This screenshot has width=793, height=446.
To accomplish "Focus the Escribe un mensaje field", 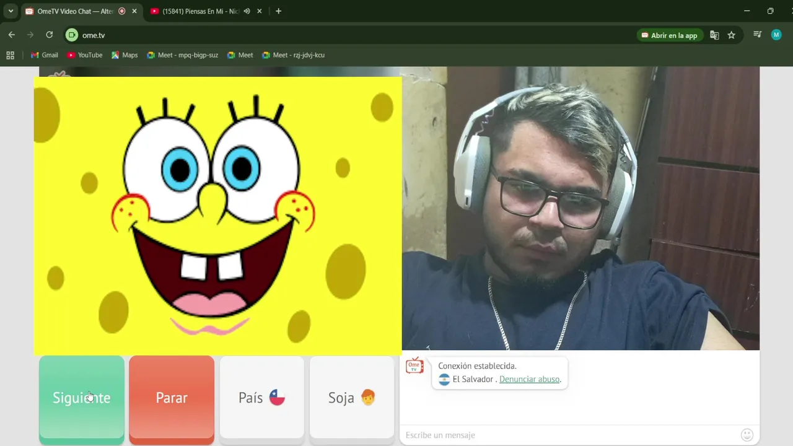I will [570, 435].
